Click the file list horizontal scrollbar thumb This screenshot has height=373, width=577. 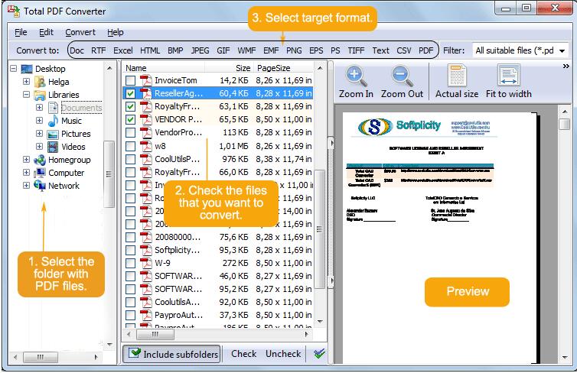[x=155, y=335]
